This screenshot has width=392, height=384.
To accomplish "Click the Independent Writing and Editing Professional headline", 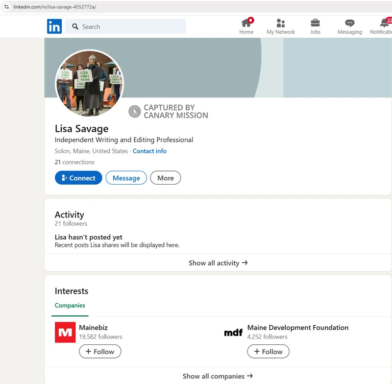I will [x=124, y=140].
